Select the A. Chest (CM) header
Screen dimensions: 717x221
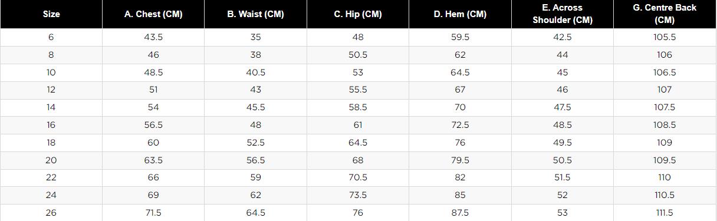153,14
